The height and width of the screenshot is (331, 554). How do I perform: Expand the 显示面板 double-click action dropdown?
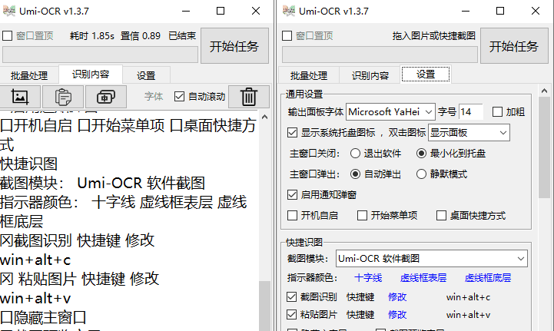pyautogui.click(x=469, y=133)
